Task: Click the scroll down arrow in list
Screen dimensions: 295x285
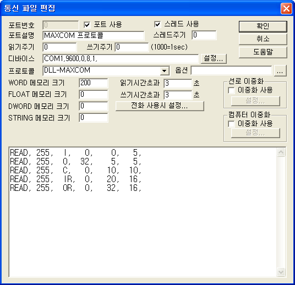Action: pyautogui.click(x=281, y=272)
